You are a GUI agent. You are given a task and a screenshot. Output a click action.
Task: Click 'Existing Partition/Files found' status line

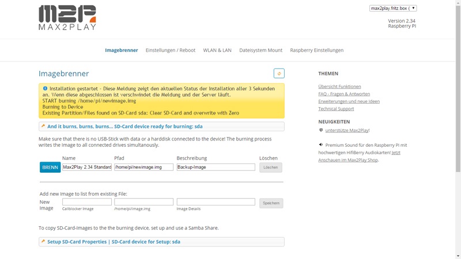(x=141, y=113)
